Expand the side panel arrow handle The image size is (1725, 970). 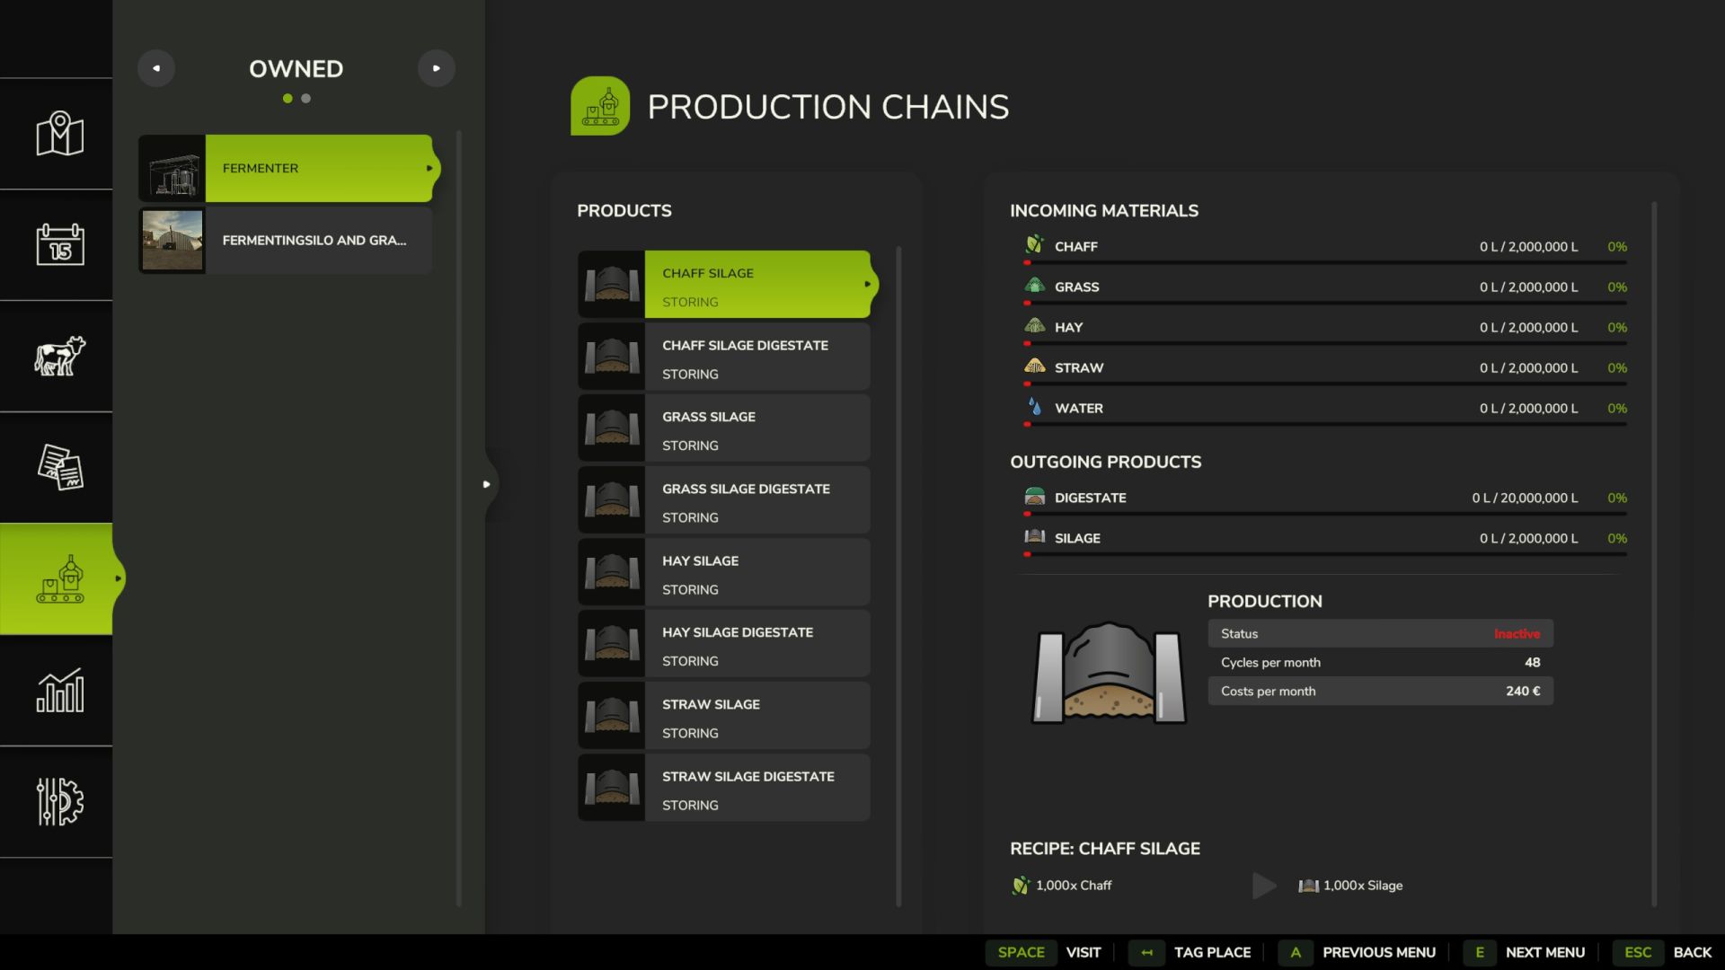[486, 484]
